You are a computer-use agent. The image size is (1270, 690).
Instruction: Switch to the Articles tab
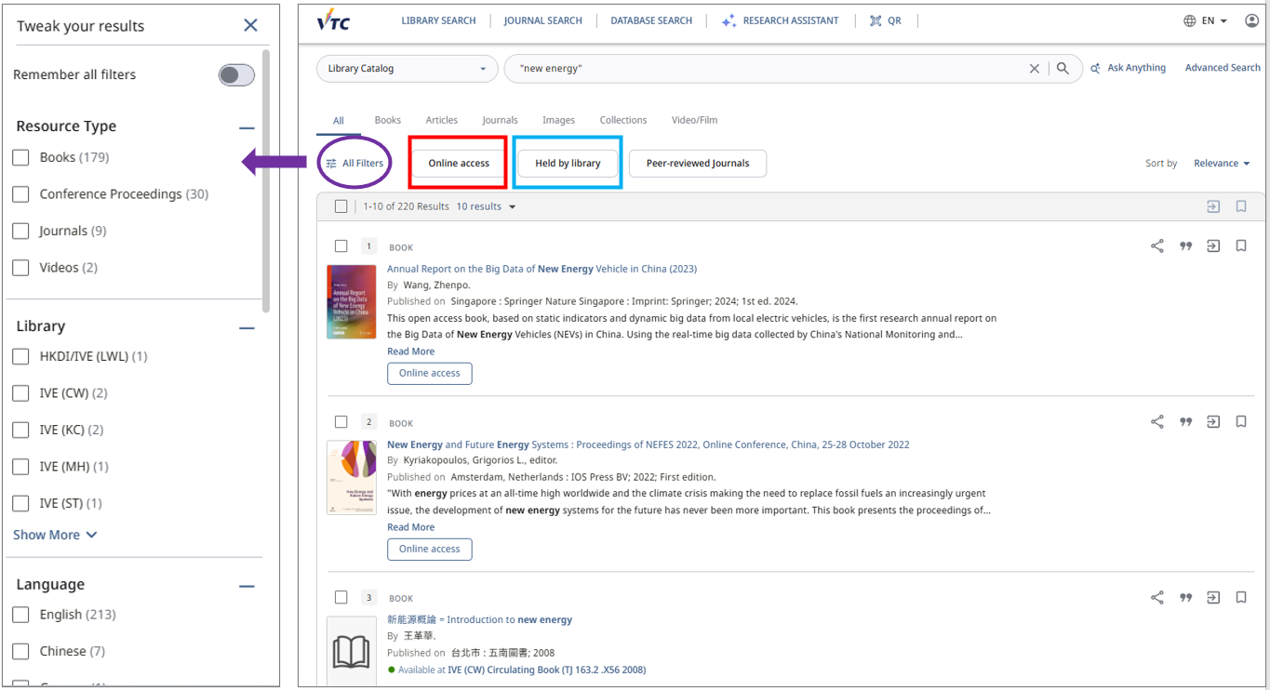[441, 120]
